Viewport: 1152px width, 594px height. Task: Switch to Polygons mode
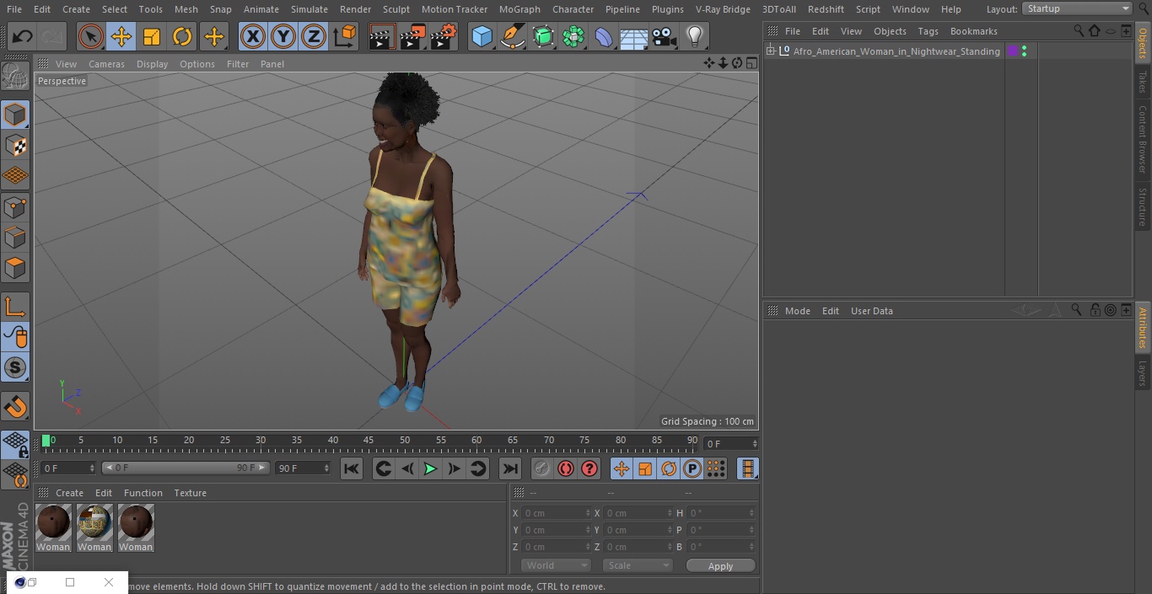(x=15, y=268)
